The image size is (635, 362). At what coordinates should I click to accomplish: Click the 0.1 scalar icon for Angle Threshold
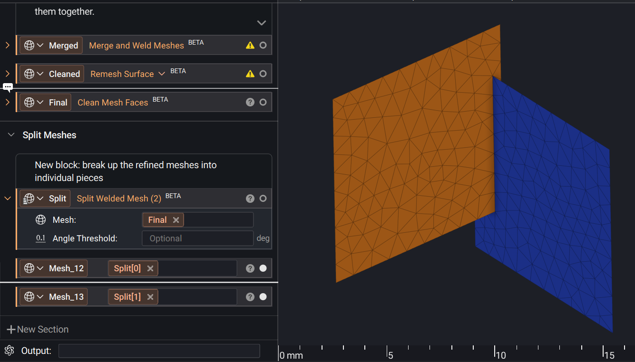pyautogui.click(x=41, y=238)
